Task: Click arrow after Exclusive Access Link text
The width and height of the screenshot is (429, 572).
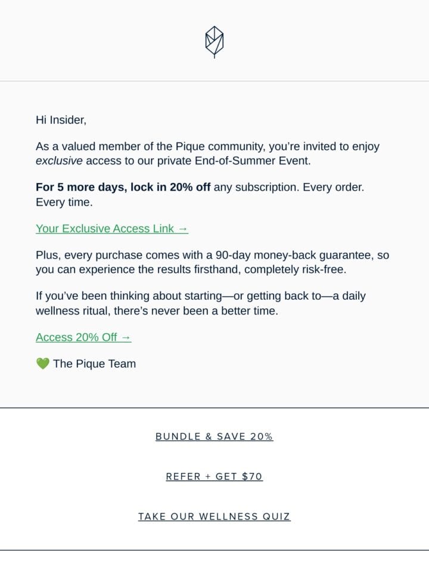Action: (183, 229)
